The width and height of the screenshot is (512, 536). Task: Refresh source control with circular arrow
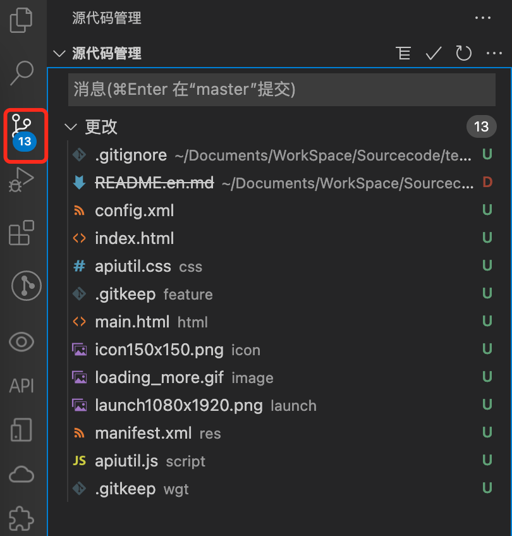tap(464, 54)
